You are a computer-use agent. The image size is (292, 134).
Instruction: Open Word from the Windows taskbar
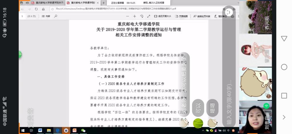pos(40,130)
